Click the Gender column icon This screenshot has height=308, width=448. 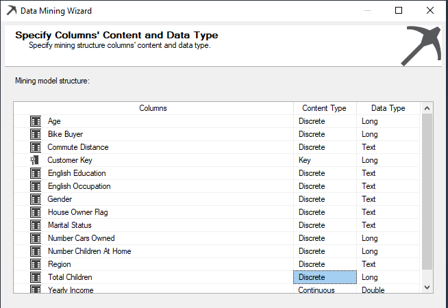click(x=36, y=199)
